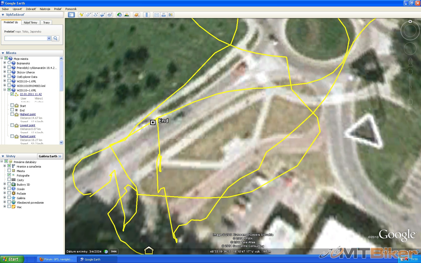Screen dimensions: 421x263
Task: Open the fly-to search dropdown arrow
Action: pos(49,38)
